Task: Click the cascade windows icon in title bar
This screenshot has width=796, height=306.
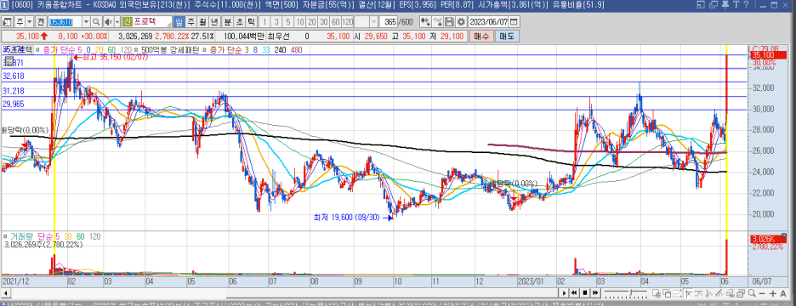Action: [x=714, y=5]
